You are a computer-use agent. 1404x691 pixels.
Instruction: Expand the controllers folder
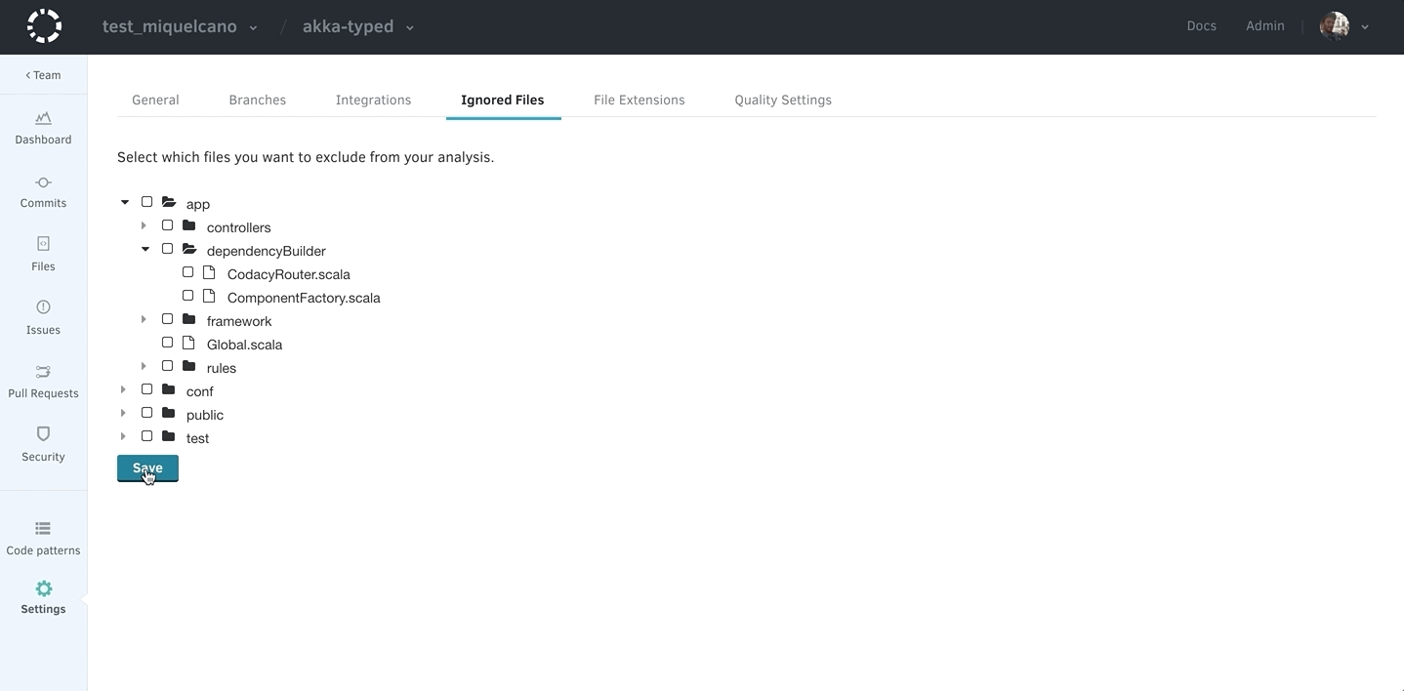[x=144, y=225]
